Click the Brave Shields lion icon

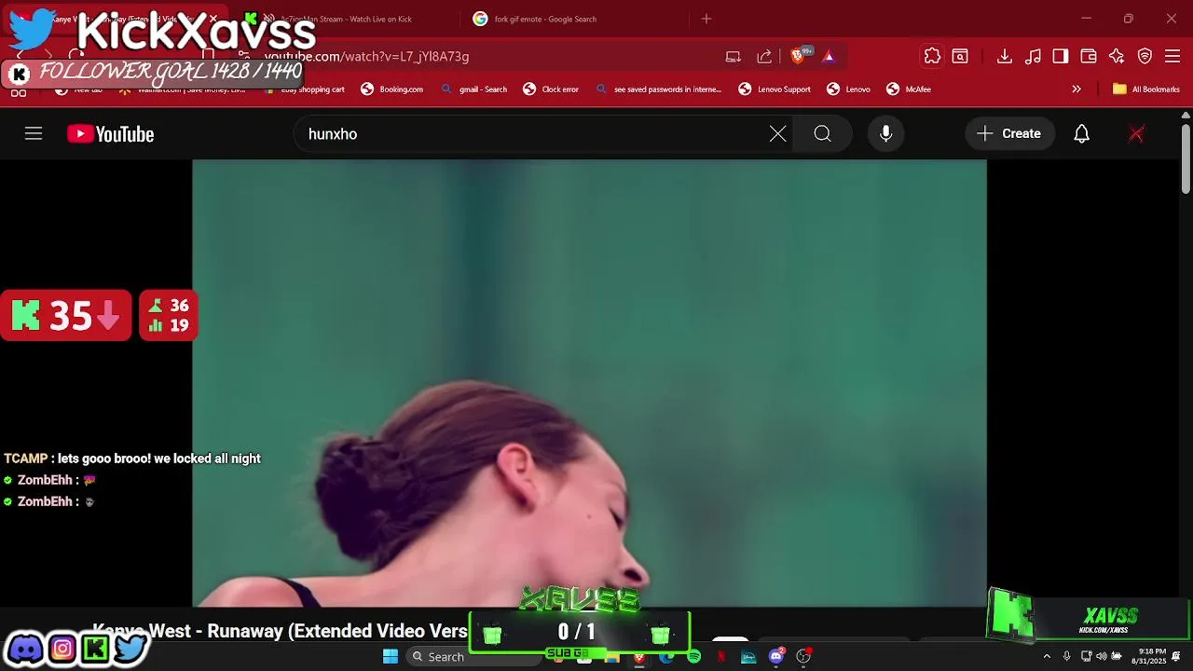798,57
